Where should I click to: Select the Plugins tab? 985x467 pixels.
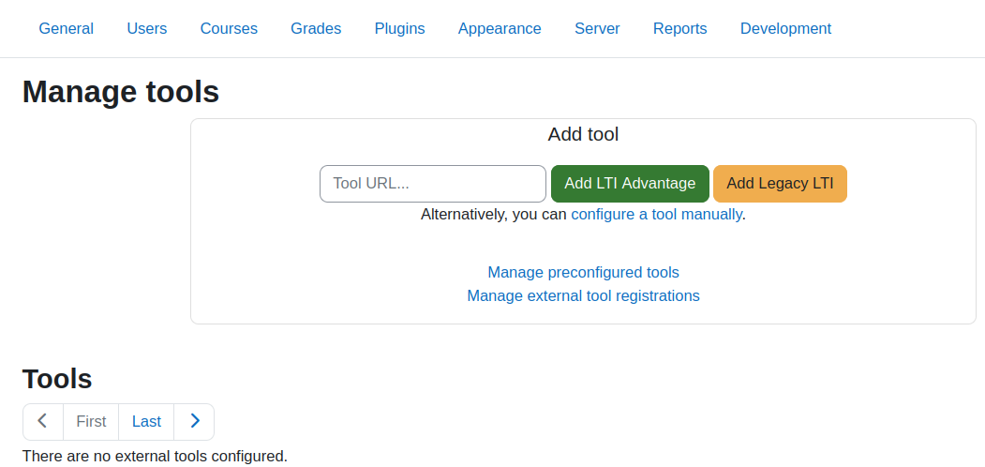[x=399, y=28]
